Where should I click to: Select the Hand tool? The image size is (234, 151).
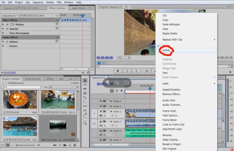[85, 119]
